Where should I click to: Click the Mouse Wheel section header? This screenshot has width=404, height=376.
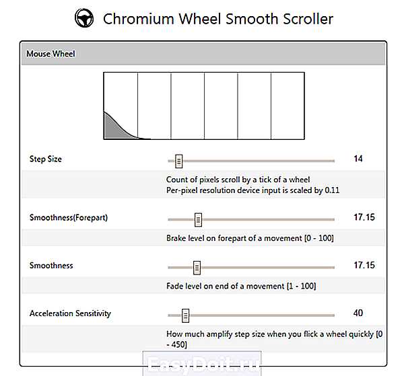click(203, 54)
